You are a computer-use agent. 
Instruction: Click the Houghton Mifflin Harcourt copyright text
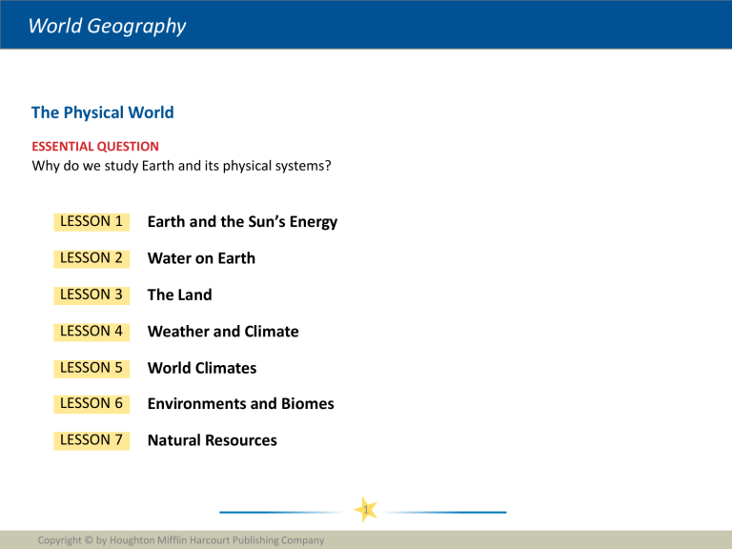pos(180,540)
